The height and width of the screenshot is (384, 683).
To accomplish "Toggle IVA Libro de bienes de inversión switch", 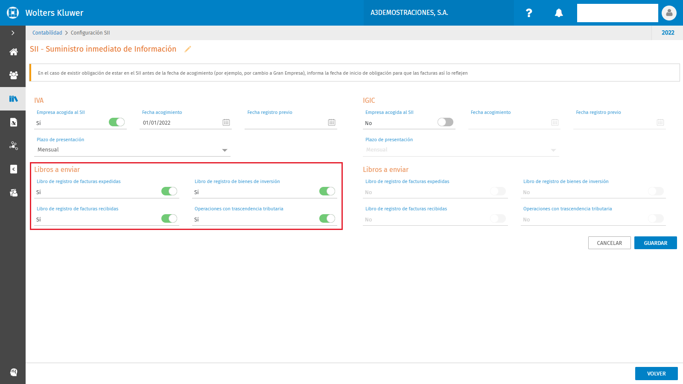I will click(327, 191).
